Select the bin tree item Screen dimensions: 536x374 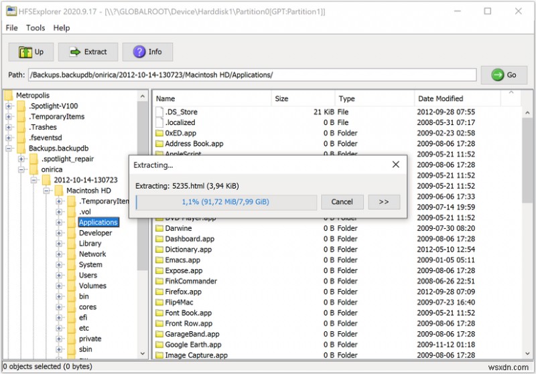click(x=84, y=296)
